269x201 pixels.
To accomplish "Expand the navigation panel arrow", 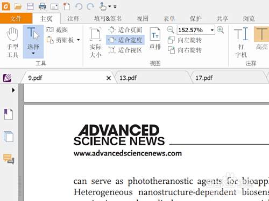I will pos(13,90).
